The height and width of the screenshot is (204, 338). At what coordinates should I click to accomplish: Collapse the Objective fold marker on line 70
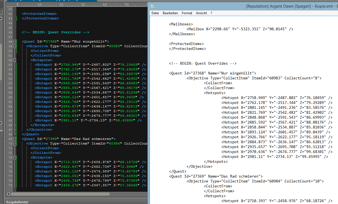tap(14, 144)
